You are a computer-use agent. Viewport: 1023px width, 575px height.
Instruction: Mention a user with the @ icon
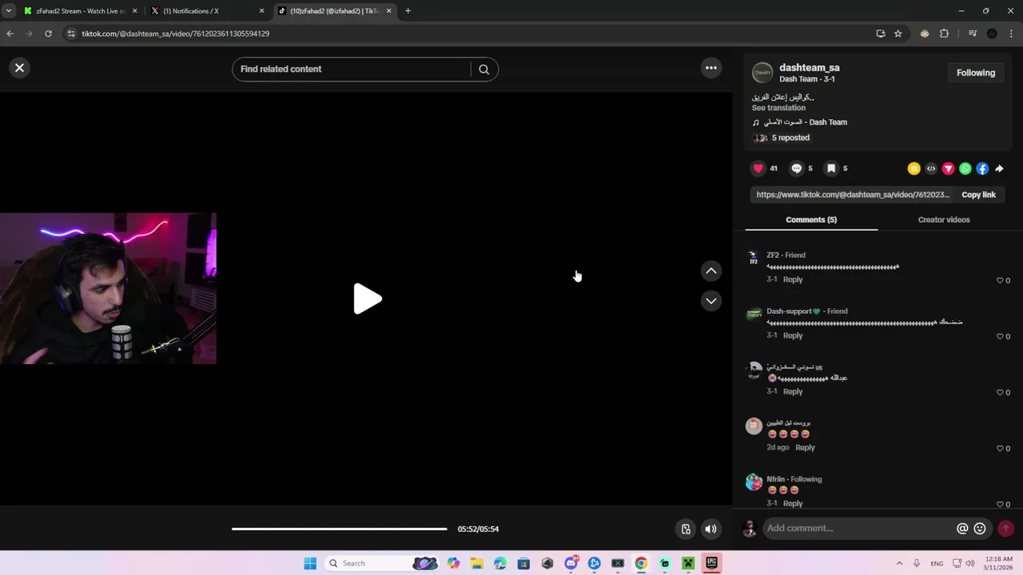(x=962, y=529)
